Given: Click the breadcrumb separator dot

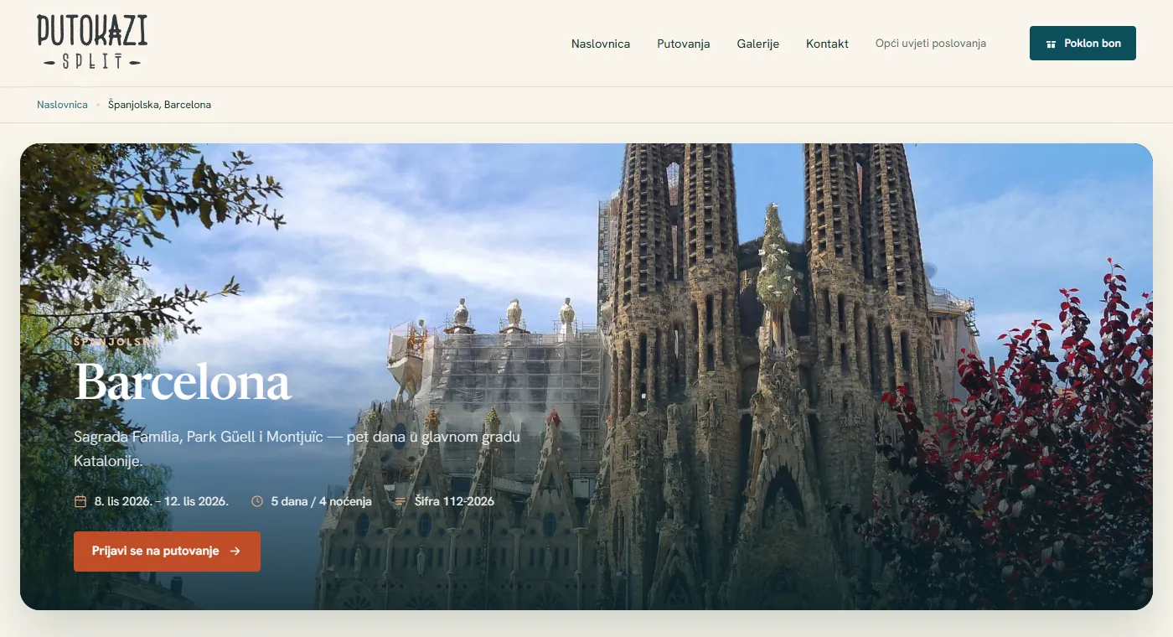Looking at the screenshot, I should tap(98, 105).
